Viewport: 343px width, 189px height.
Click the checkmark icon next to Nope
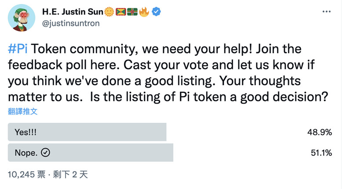(45, 153)
